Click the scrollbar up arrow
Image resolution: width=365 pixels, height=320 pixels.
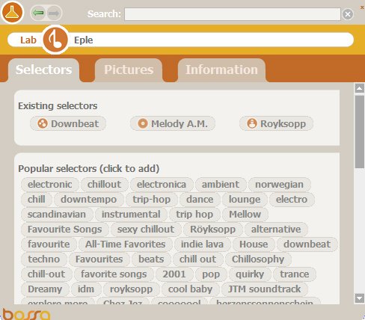click(x=360, y=88)
